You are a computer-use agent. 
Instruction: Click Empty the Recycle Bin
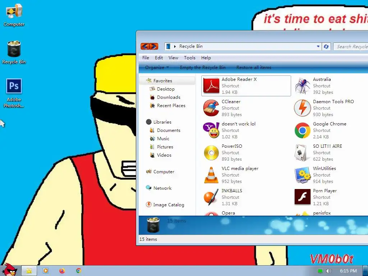pos(203,67)
